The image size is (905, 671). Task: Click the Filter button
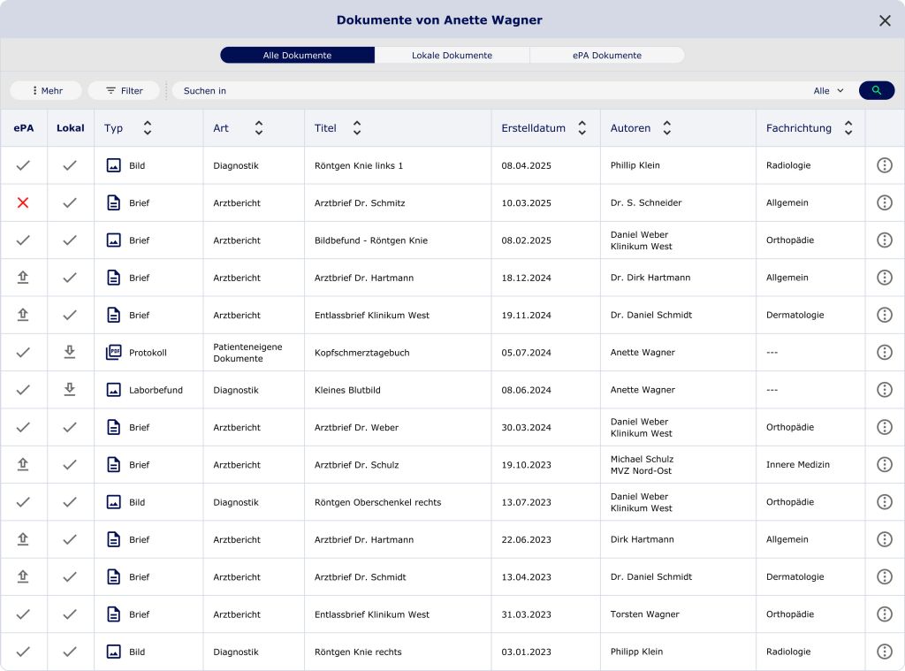[124, 90]
